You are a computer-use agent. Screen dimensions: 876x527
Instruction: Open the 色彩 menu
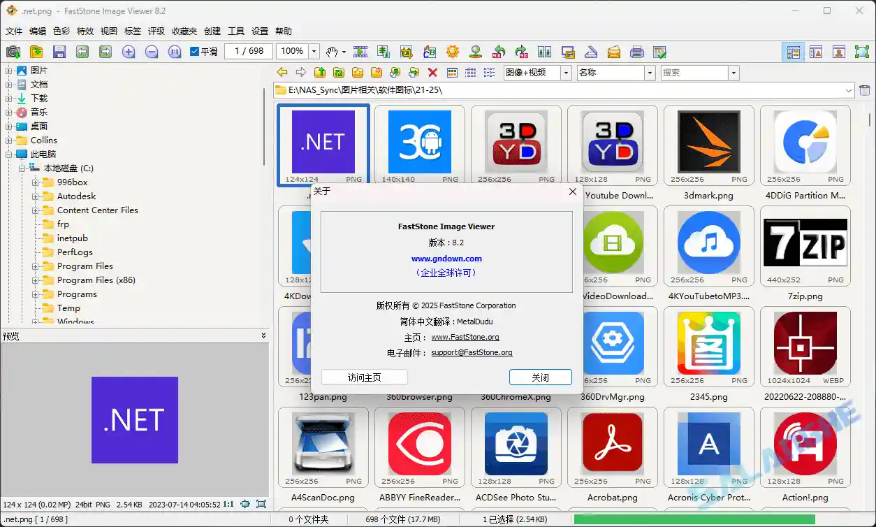pyautogui.click(x=61, y=31)
